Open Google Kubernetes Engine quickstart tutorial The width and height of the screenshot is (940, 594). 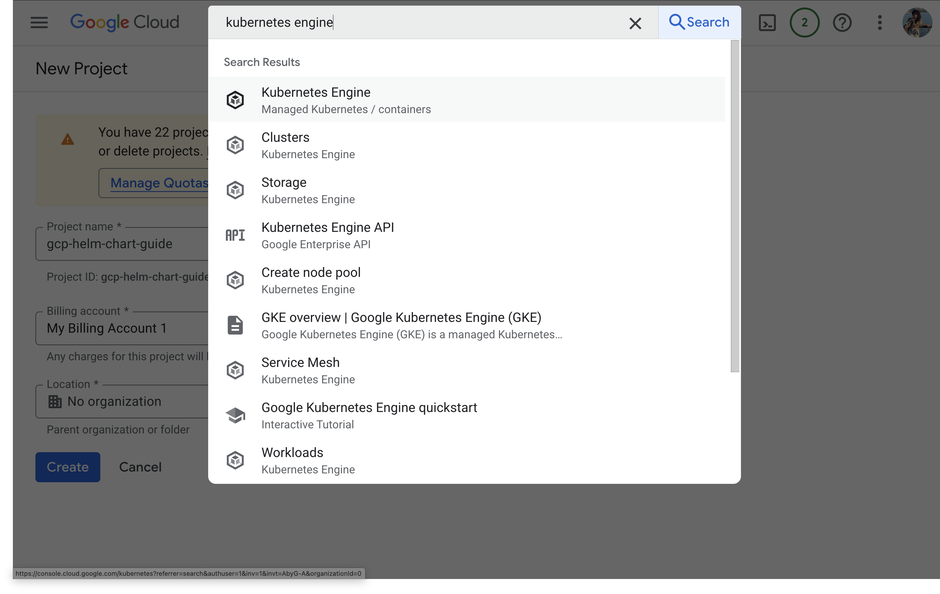pyautogui.click(x=369, y=415)
